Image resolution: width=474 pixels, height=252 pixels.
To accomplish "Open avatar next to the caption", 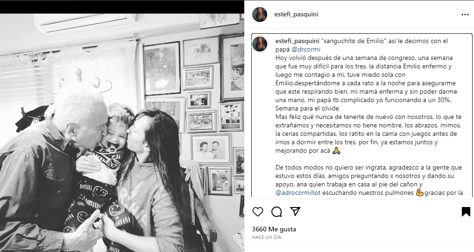I will (260, 44).
